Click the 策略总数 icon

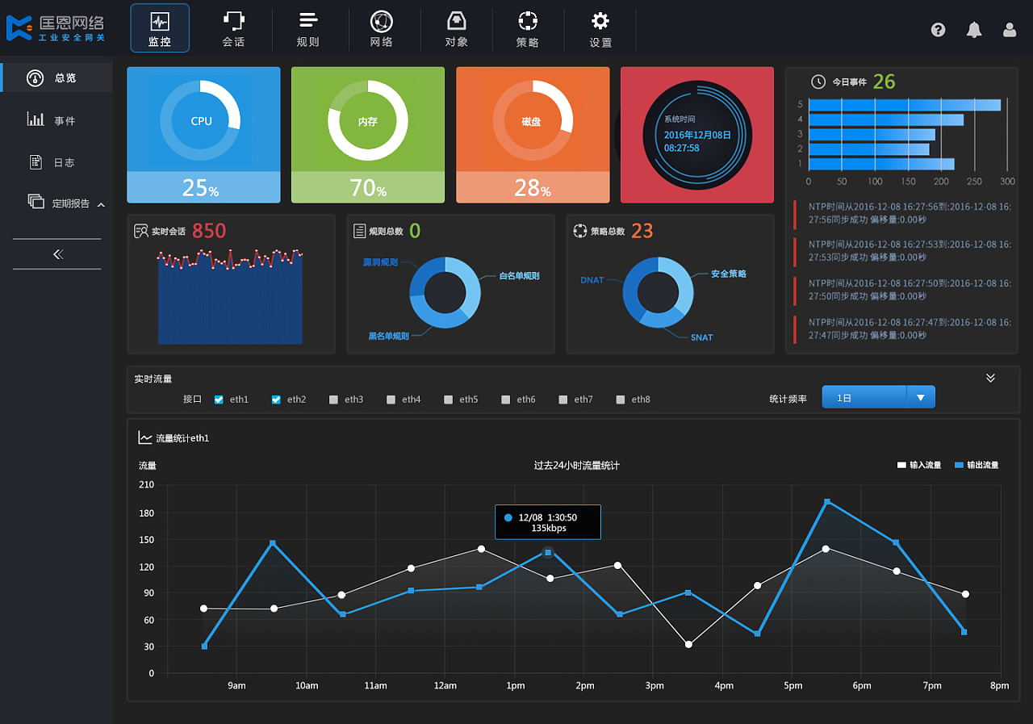[x=579, y=232]
